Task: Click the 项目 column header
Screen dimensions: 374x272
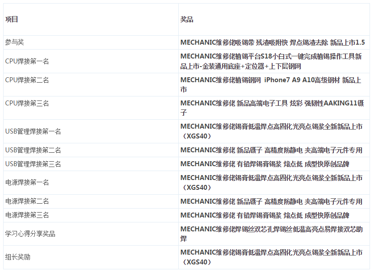Action: (12, 19)
